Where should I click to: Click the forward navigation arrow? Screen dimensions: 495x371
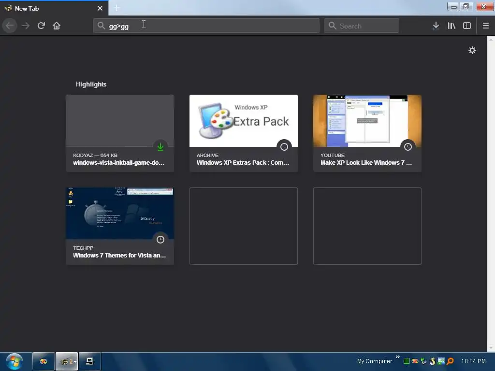[26, 26]
